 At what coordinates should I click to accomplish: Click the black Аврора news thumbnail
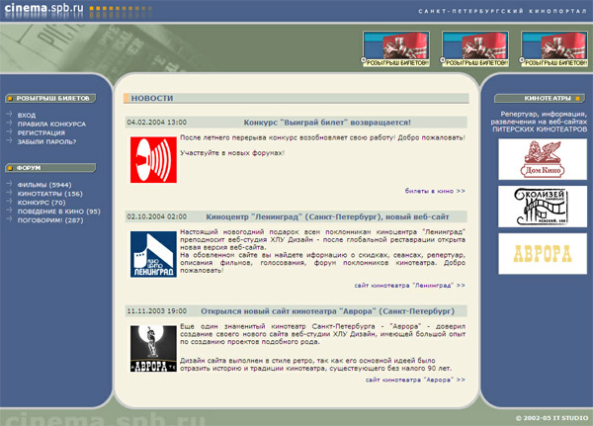pos(153,349)
